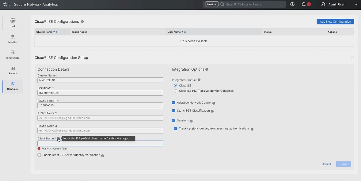Select the Cisco ISE radio button
Image resolution: width=361 pixels, height=181 pixels.
(176, 86)
